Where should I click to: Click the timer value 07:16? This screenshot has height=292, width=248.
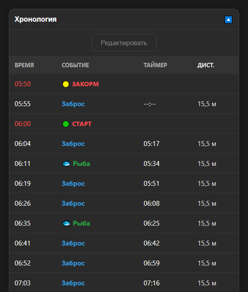tap(151, 283)
